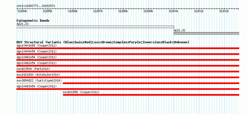Select esv2421830 (Altshuler2010) label
The height and width of the screenshot is (114, 247).
[x=38, y=75]
